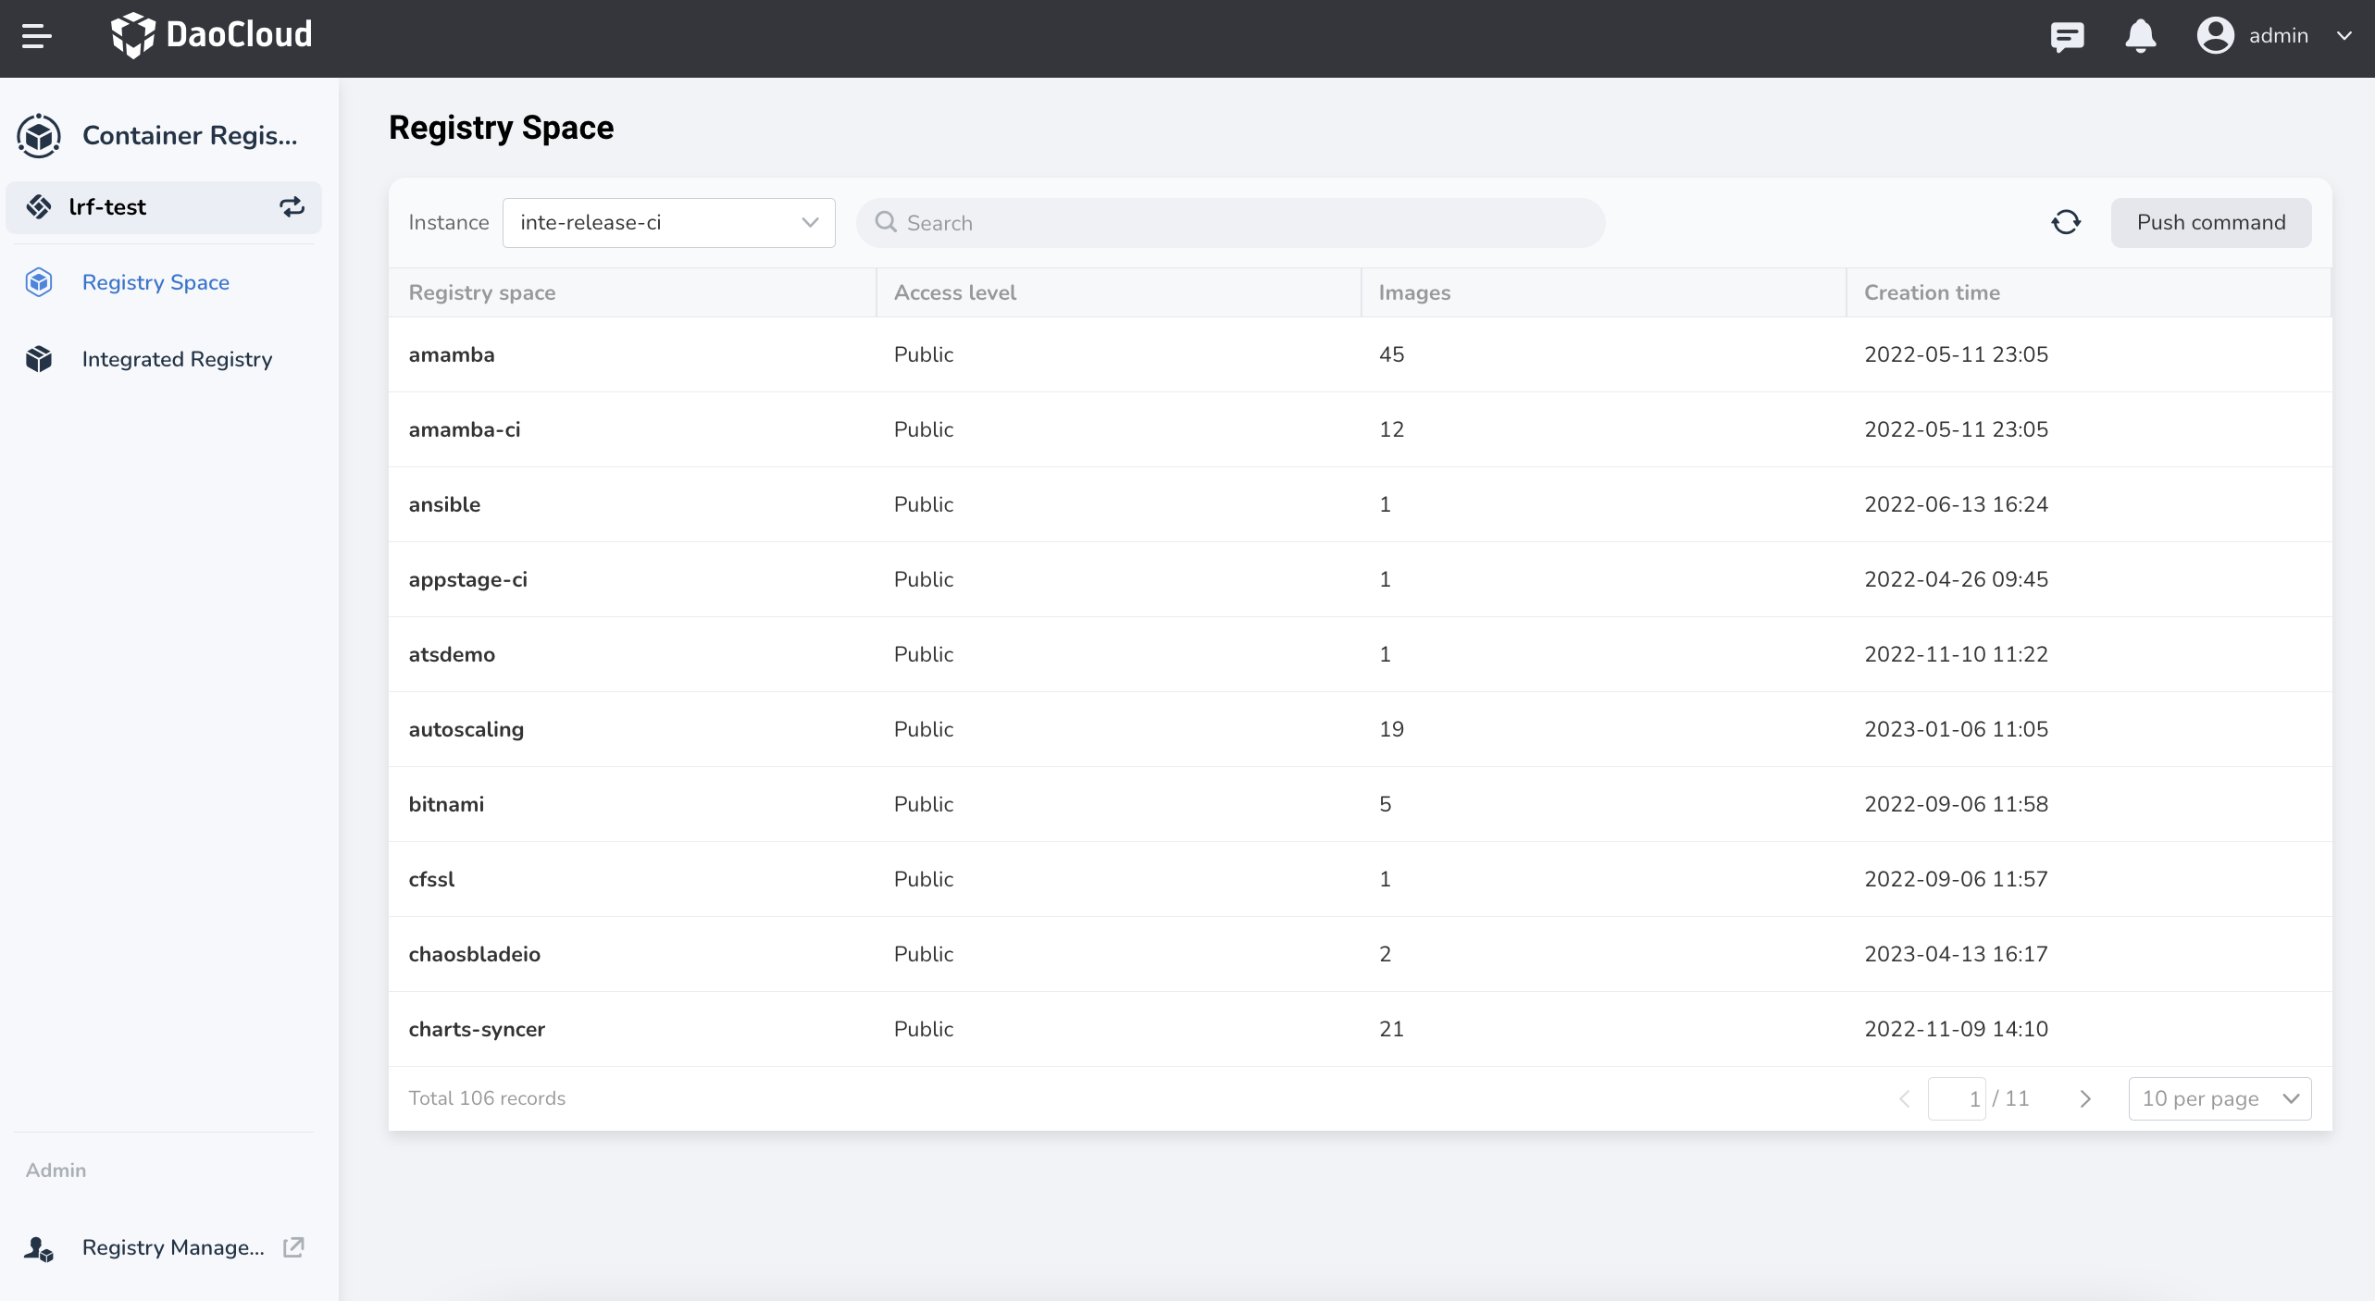The image size is (2375, 1301).
Task: Open the Integrated Registry menu item
Action: click(x=177, y=359)
